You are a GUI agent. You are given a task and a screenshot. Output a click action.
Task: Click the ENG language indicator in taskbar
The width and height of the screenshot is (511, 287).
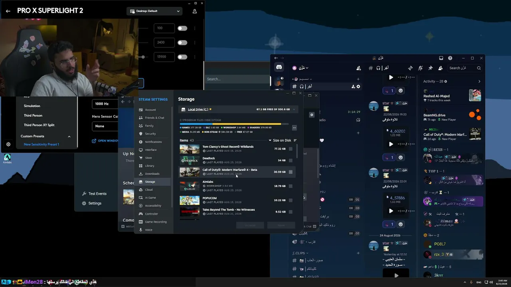tap(479, 282)
